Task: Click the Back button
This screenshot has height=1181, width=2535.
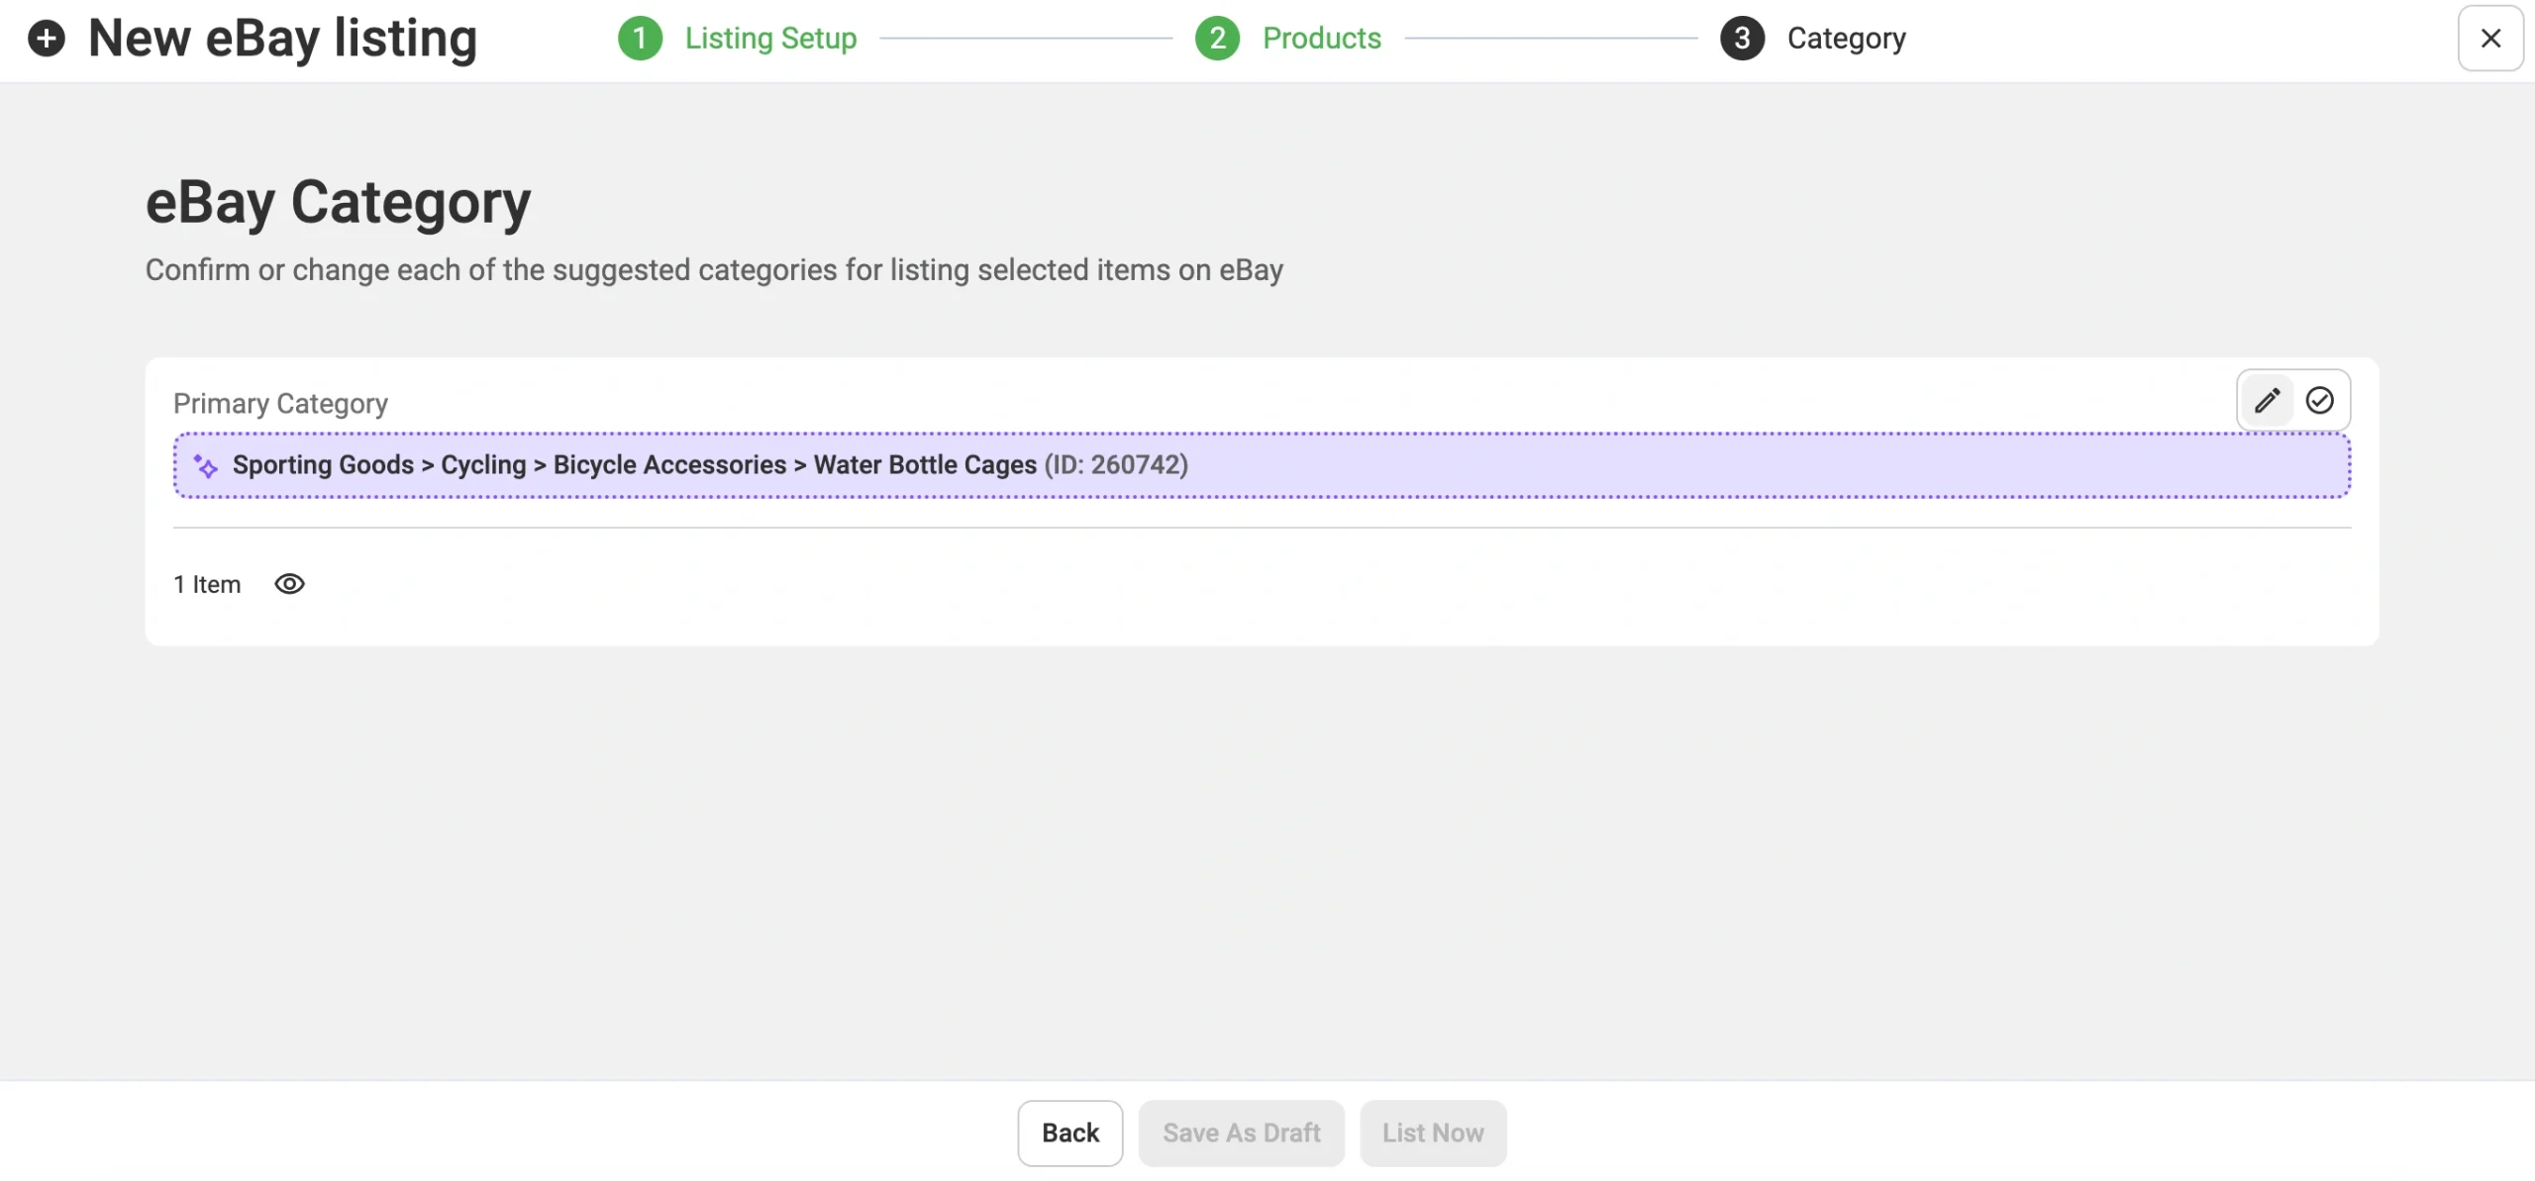Action: pyautogui.click(x=1069, y=1132)
